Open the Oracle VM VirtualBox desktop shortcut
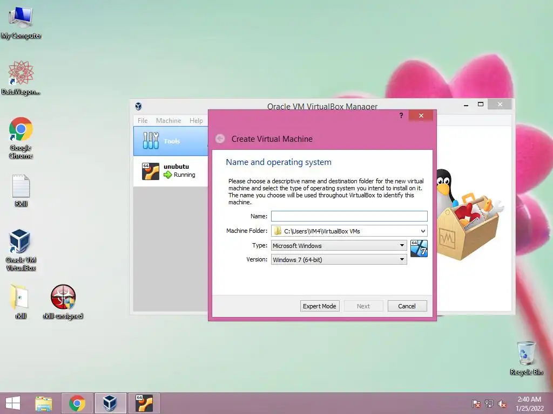 coord(21,250)
